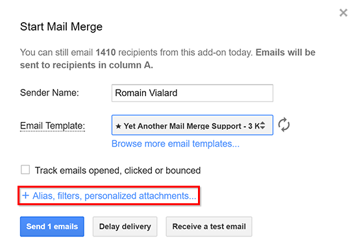Enable the Track emails opened checkbox
The height and width of the screenshot is (250, 357).
pos(25,170)
